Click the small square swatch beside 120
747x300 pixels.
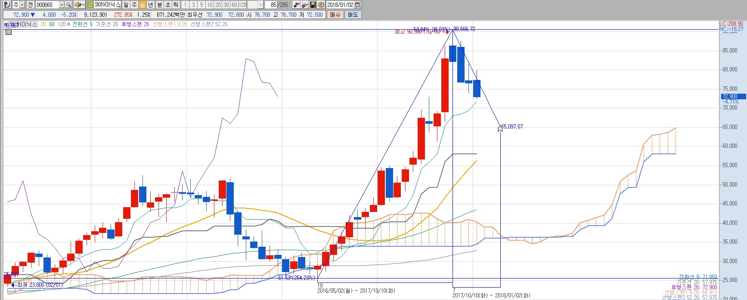(69, 24)
